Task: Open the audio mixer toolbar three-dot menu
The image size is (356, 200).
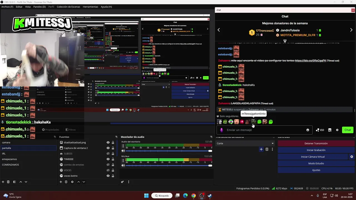Action: 128,182
